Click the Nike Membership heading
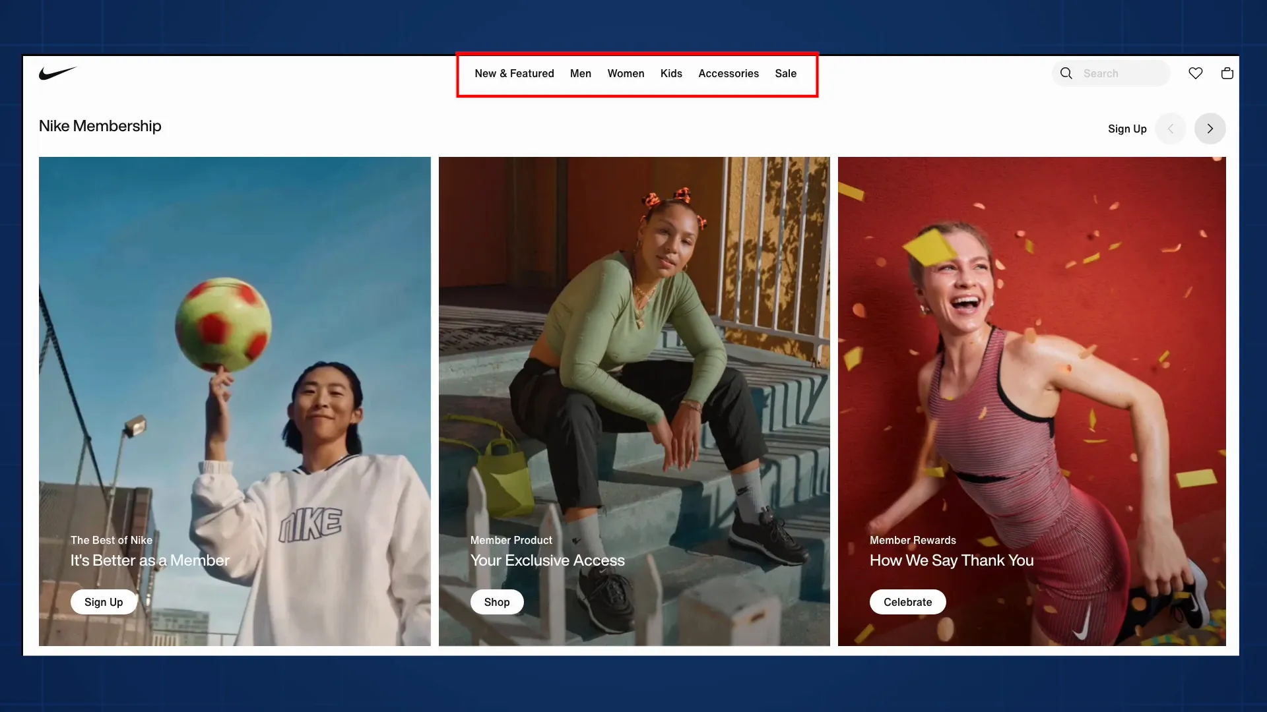 pyautogui.click(x=100, y=126)
